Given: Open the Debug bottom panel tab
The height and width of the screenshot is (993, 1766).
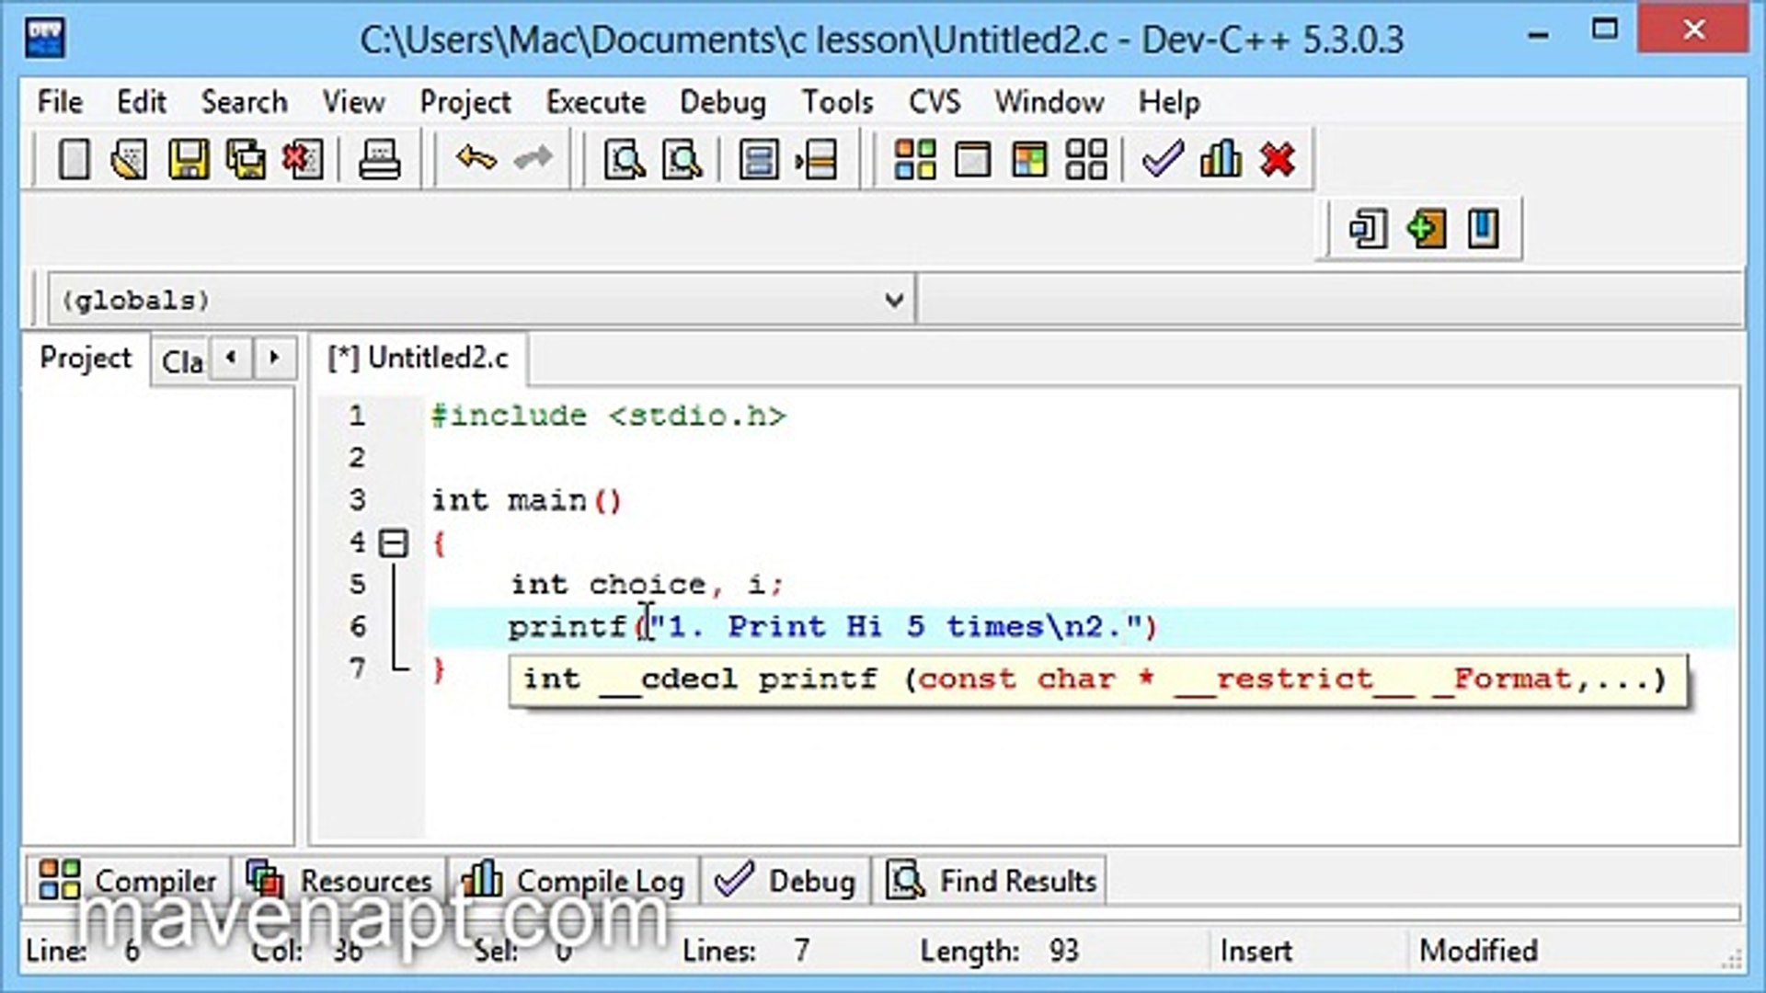Looking at the screenshot, I should tap(786, 880).
